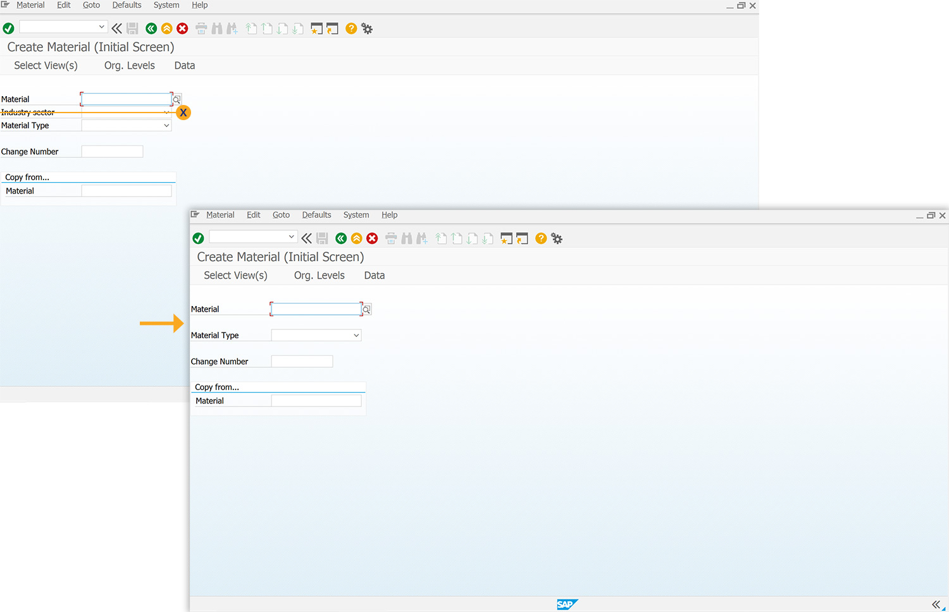949x612 pixels.
Task: Open Edit menu in front window
Action: (x=254, y=215)
